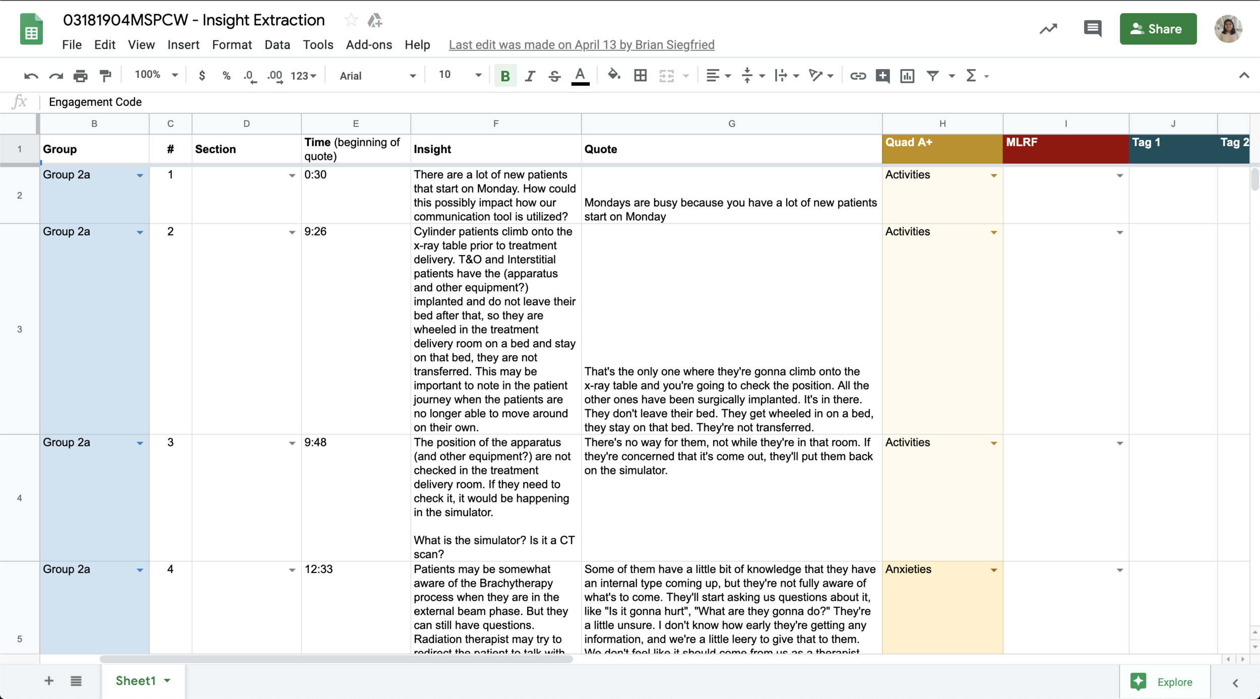Viewport: 1260px width, 699px height.
Task: Insert a link
Action: point(858,76)
